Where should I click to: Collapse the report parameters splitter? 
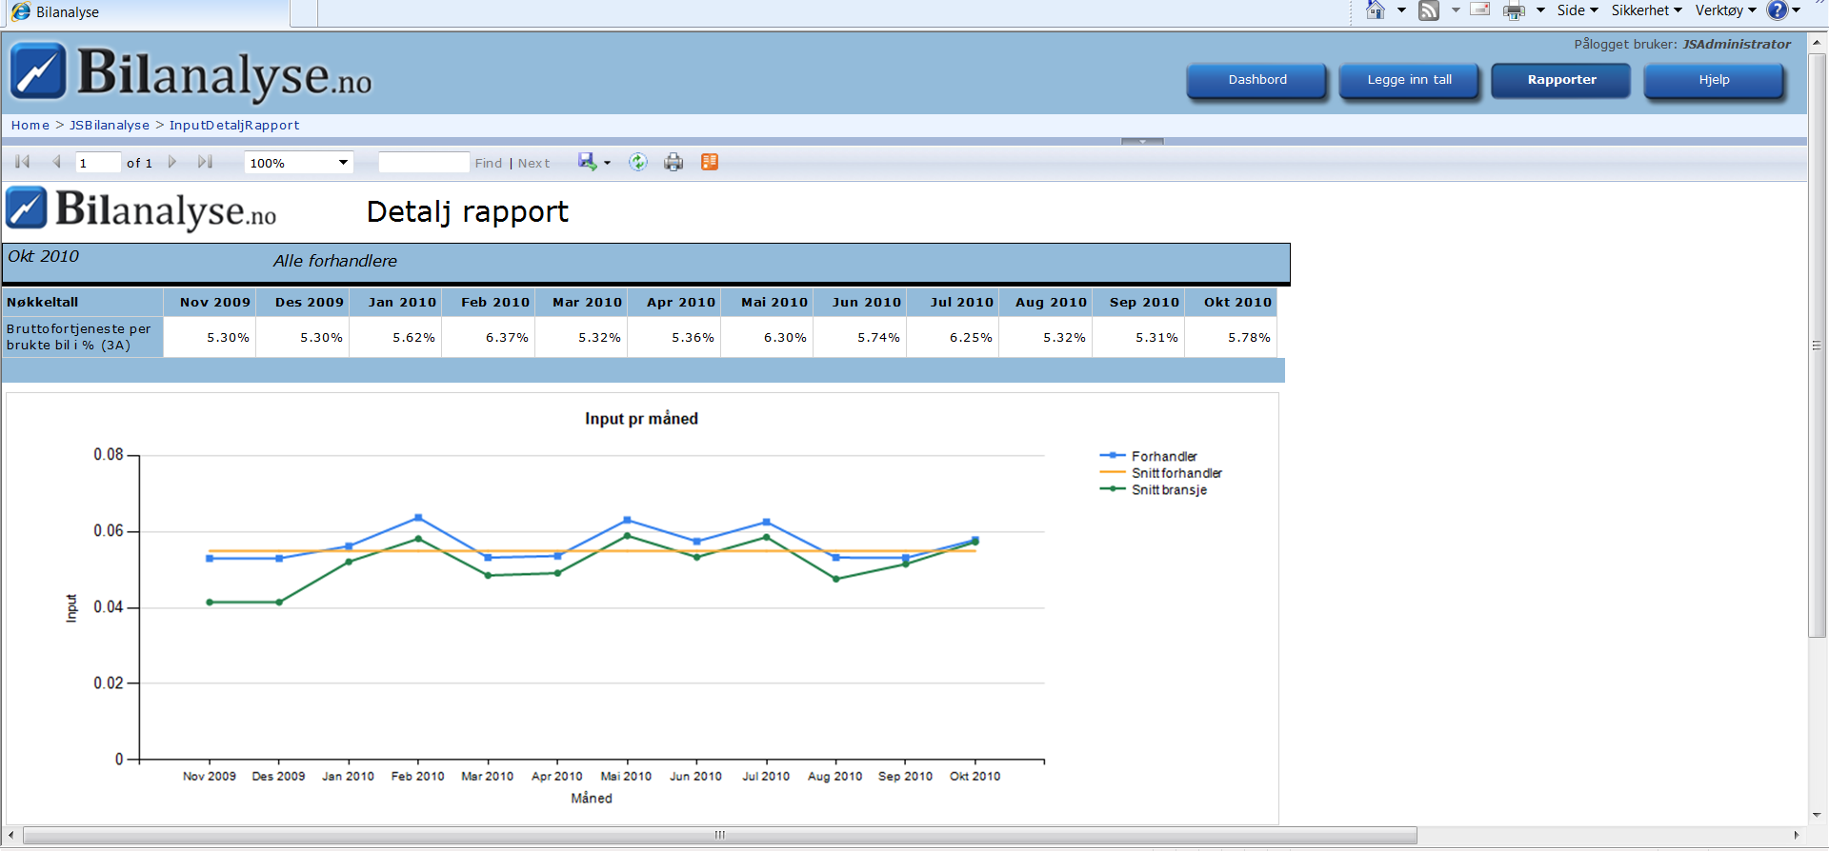tap(1142, 141)
